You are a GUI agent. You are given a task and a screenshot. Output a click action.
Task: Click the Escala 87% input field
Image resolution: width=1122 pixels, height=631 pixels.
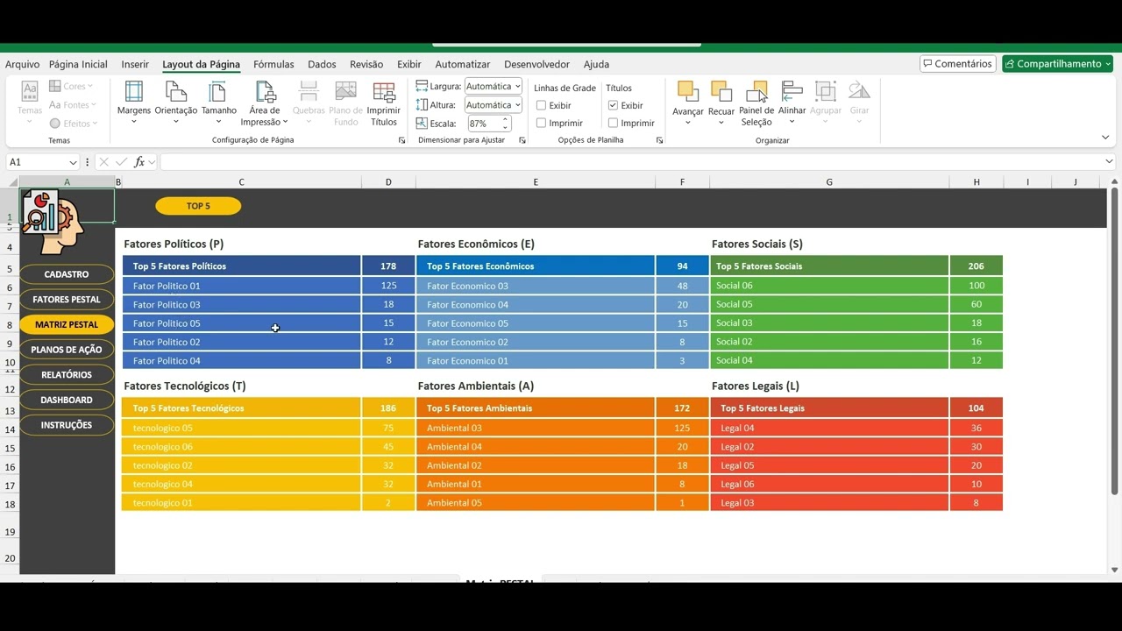point(482,124)
